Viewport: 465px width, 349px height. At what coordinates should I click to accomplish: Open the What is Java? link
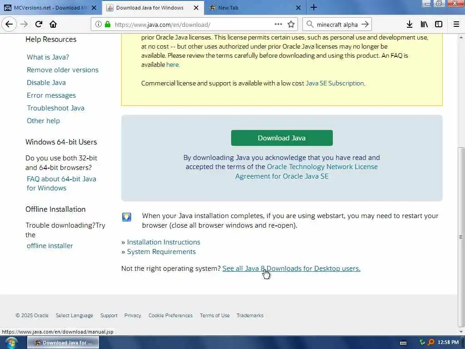48,57
